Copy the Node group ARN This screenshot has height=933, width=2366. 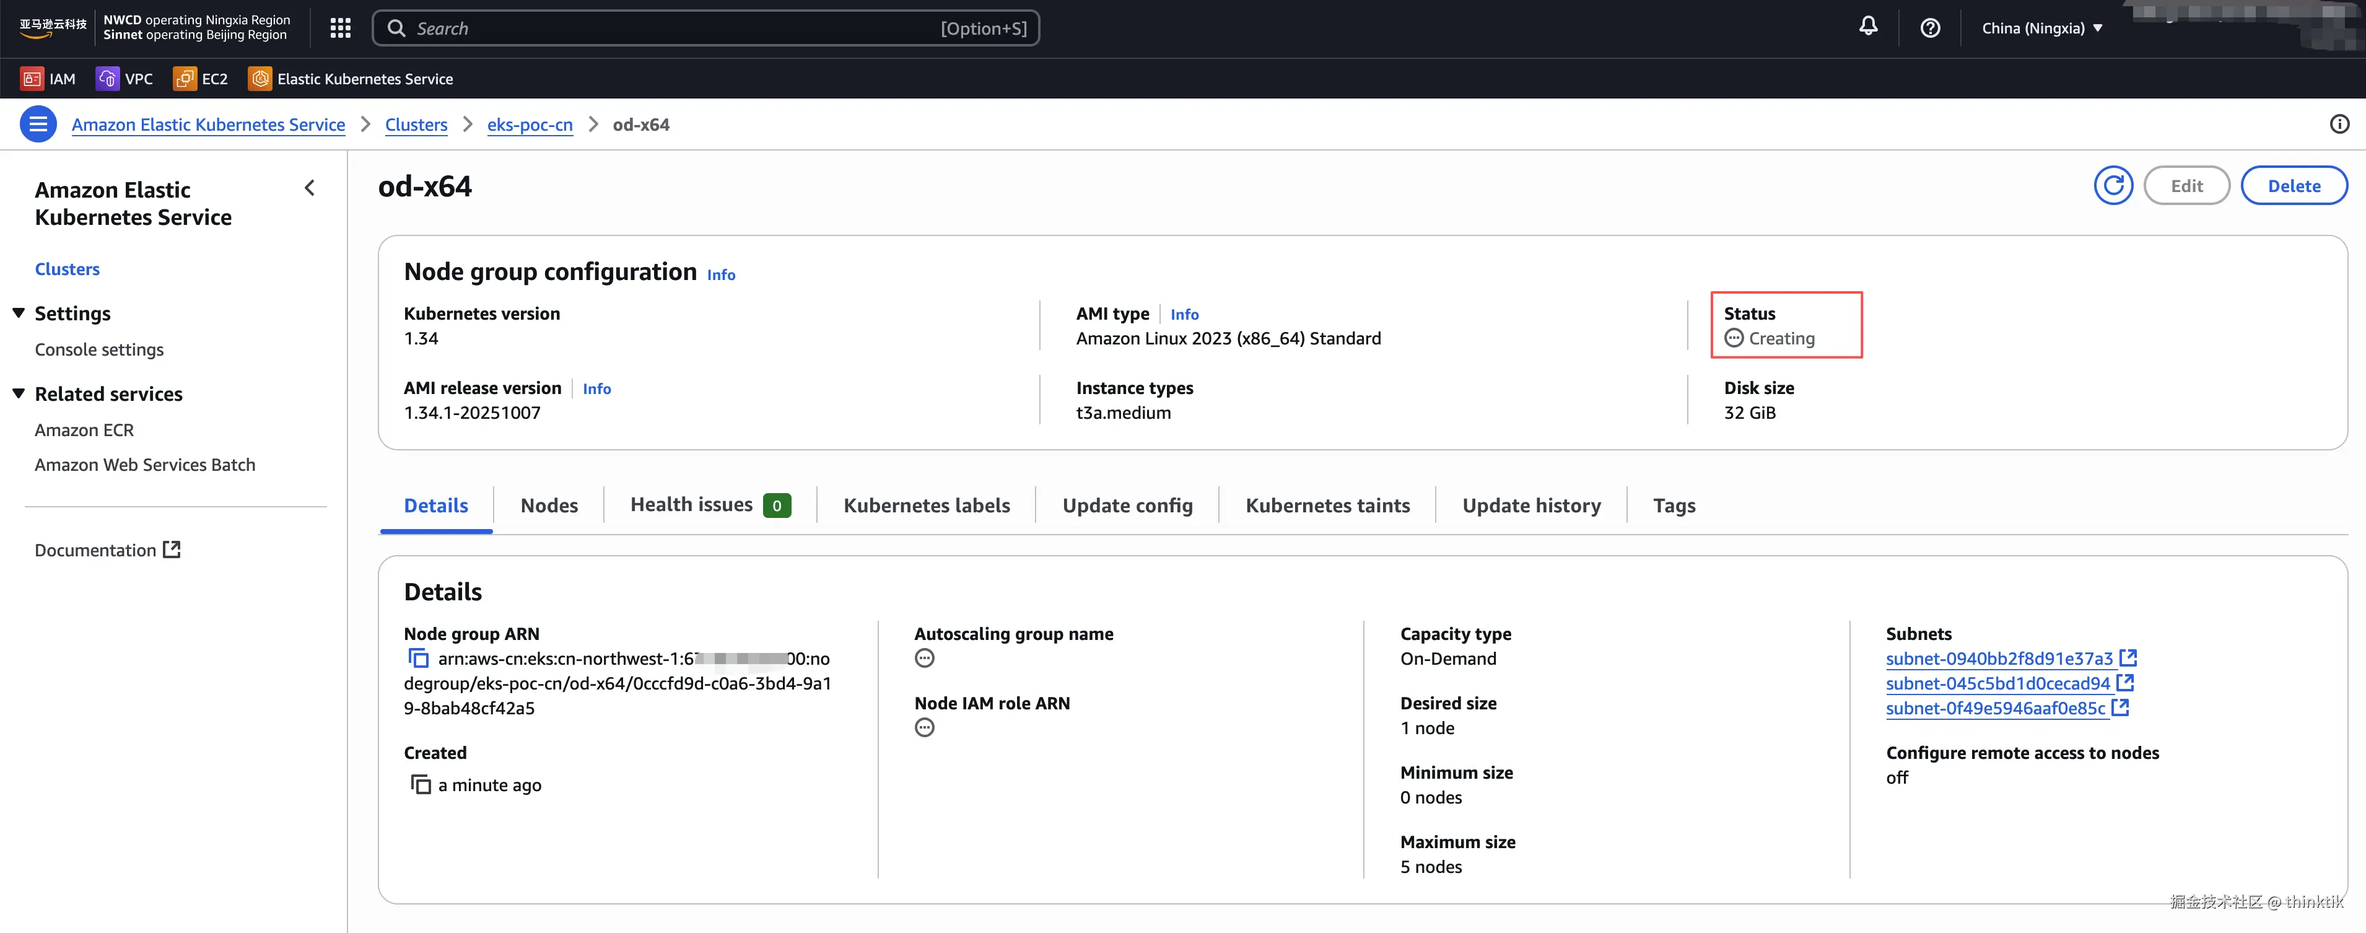point(418,659)
